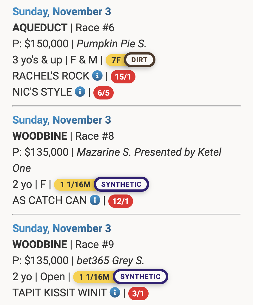The width and height of the screenshot is (253, 305).
Task: Click the bet365 Grey S. race name
Action: coord(110,261)
